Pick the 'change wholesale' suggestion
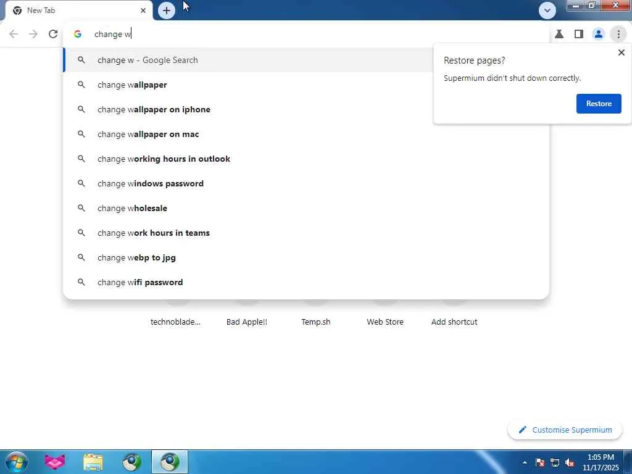632x474 pixels. click(306, 208)
